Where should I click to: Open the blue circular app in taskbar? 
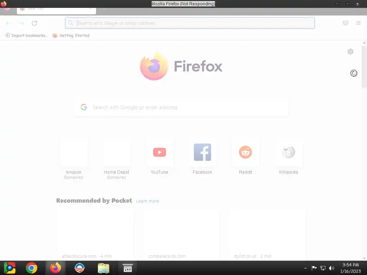click(79, 268)
